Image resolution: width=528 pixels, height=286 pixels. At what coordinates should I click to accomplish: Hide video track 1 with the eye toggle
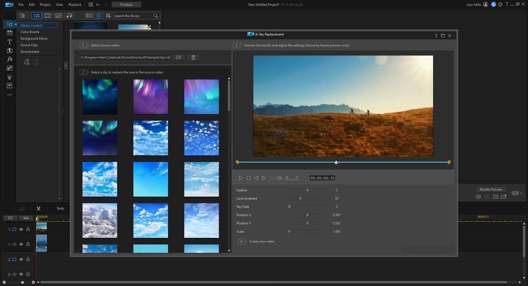click(21, 229)
